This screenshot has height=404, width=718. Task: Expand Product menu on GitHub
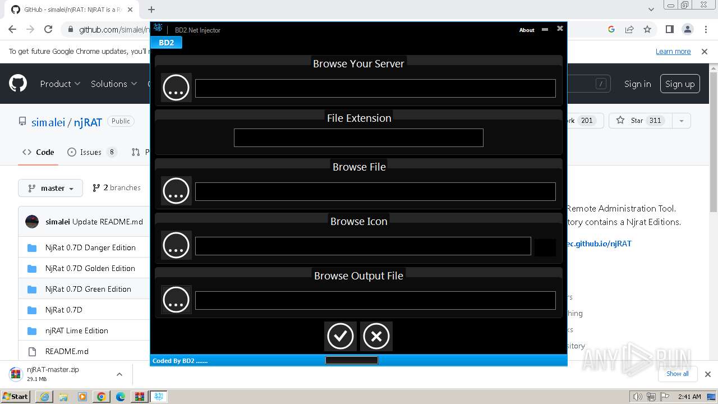pos(60,84)
